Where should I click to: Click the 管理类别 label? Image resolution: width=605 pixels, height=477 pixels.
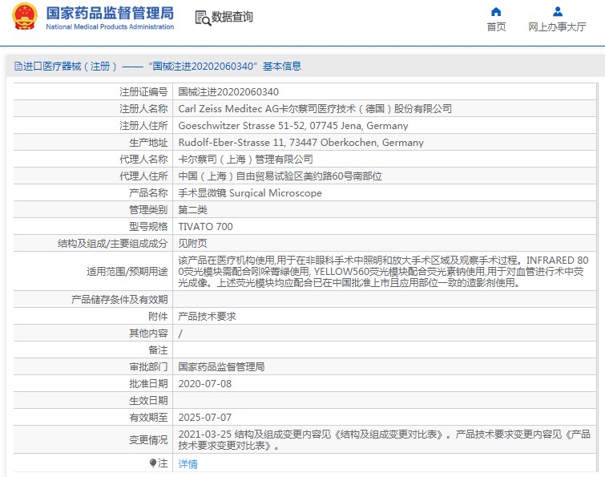(x=148, y=209)
